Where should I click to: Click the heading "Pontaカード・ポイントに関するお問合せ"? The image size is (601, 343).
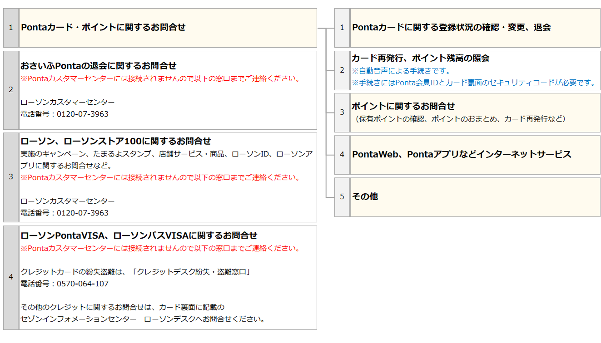click(x=103, y=27)
